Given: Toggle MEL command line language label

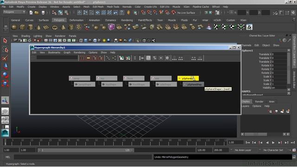Looking at the screenshot, I should [7, 157].
